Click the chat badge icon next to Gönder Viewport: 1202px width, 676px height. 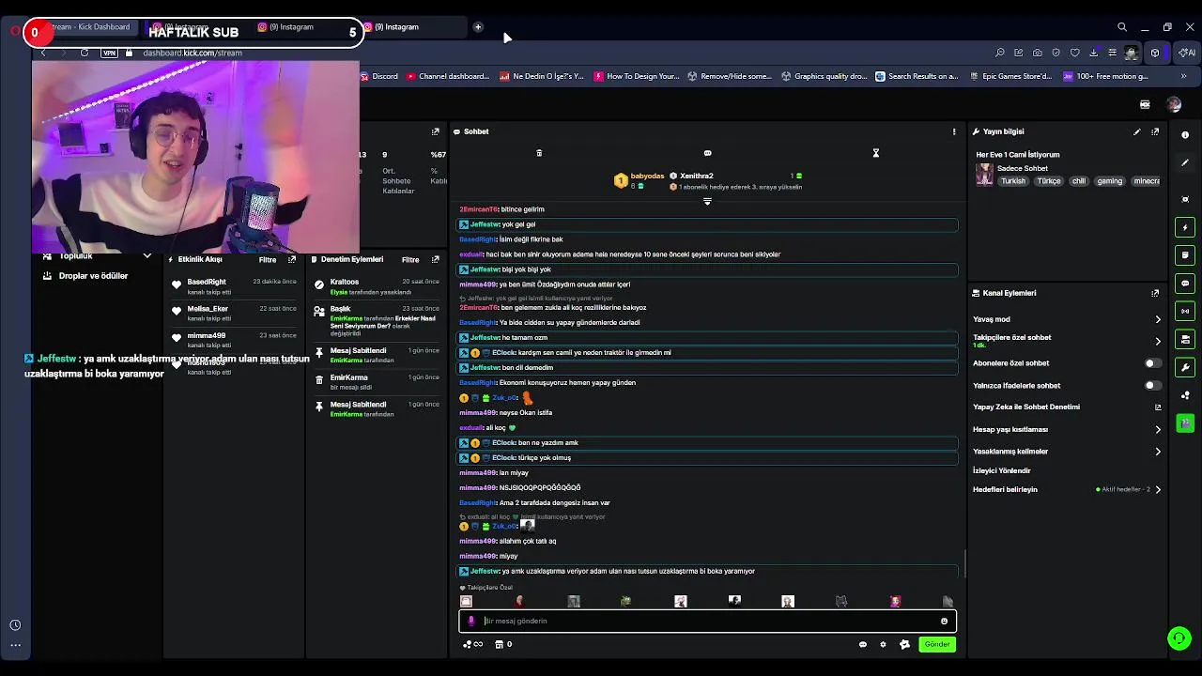point(904,644)
